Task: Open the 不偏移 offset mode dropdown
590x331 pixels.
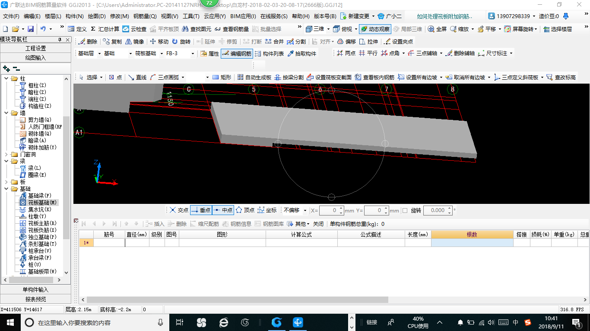Action: tap(305, 210)
